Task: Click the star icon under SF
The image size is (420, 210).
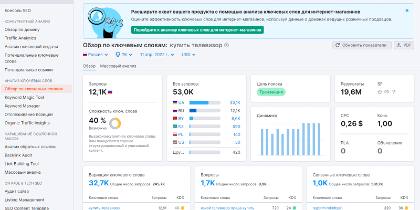Action: [380, 92]
